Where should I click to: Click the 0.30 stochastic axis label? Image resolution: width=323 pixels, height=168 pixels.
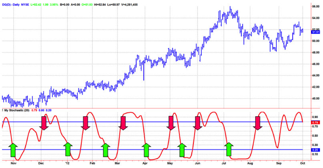click(x=315, y=145)
